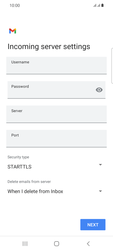Activate the Port input field

56,139
